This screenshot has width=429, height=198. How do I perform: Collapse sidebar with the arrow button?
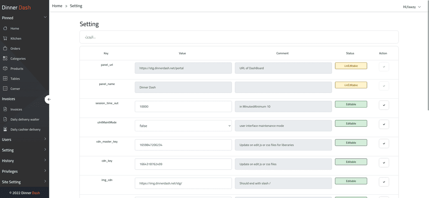(49, 99)
